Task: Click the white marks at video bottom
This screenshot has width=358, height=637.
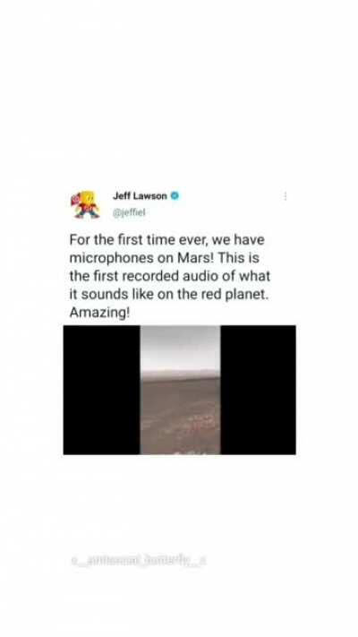Action: pyautogui.click(x=190, y=452)
